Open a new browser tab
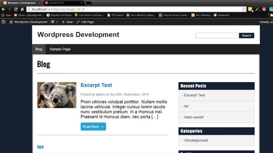The height and width of the screenshot is (153, 273). 89,3
